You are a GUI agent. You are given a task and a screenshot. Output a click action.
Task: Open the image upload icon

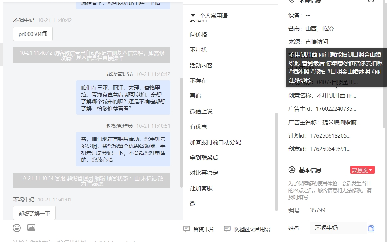31,228
